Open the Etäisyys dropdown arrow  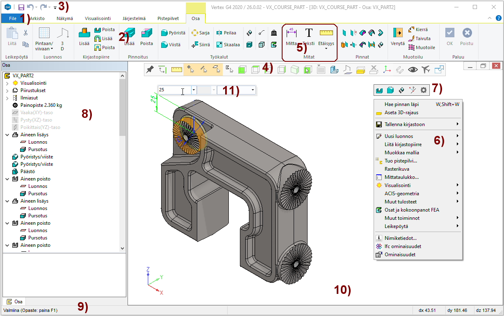326,48
